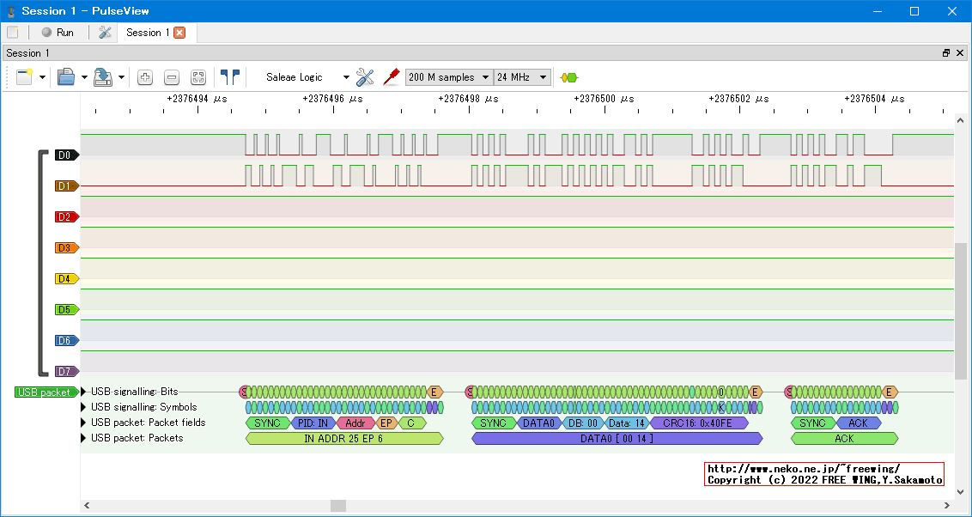The height and width of the screenshot is (517, 972).
Task: Click the horizontal scrollbar thumb
Action: click(x=337, y=506)
